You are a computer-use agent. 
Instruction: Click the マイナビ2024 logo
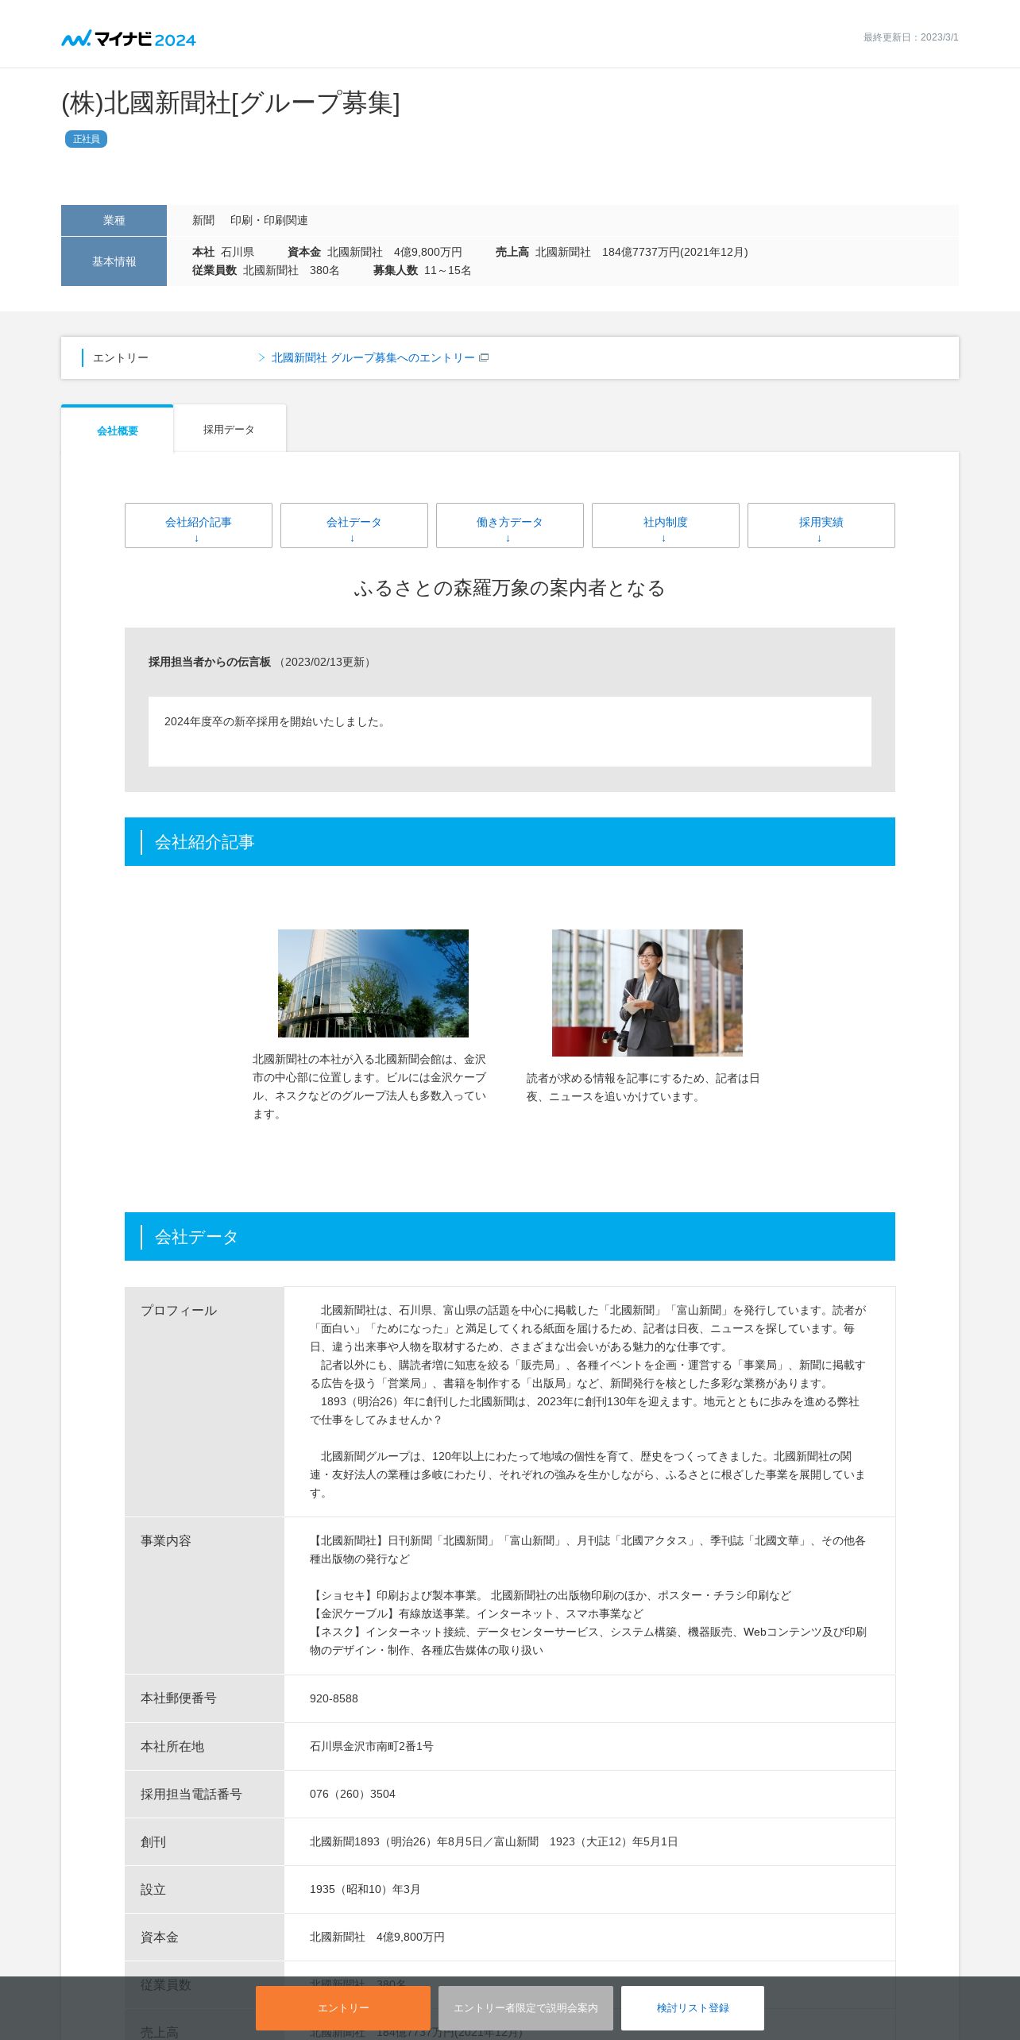(x=129, y=38)
